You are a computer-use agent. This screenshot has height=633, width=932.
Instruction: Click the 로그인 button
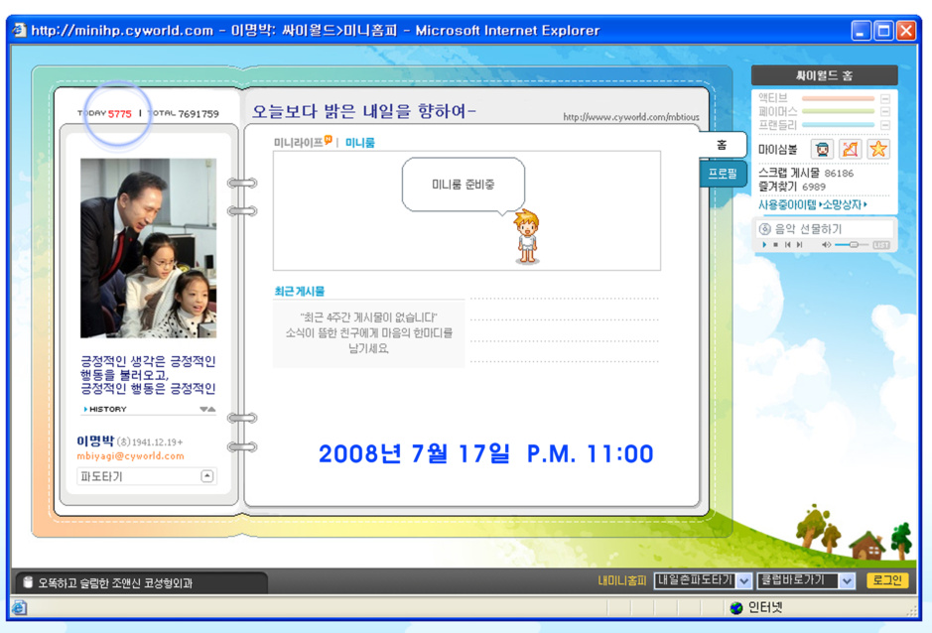[x=887, y=580]
